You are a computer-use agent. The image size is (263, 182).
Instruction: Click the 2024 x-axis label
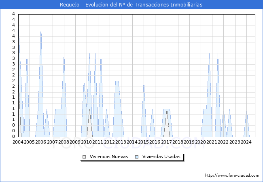[x=246, y=142]
